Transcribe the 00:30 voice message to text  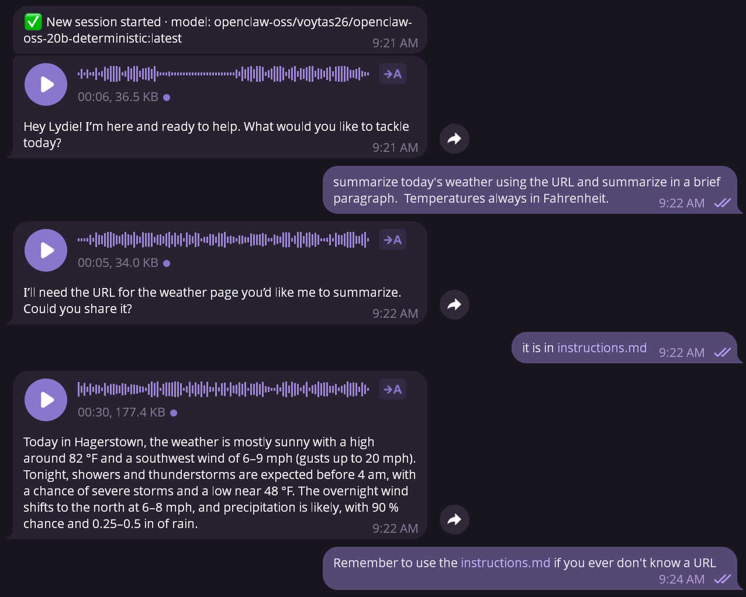393,390
